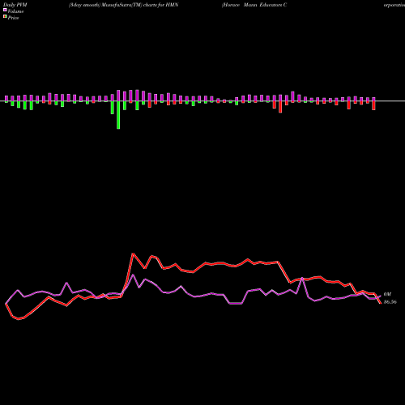
Task: Click the Price legend red-green swatch
Action: point(5,17)
